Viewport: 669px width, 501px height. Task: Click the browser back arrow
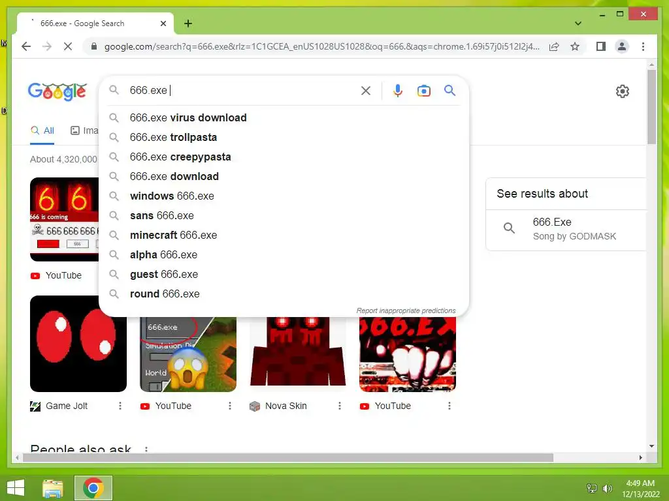coord(26,46)
